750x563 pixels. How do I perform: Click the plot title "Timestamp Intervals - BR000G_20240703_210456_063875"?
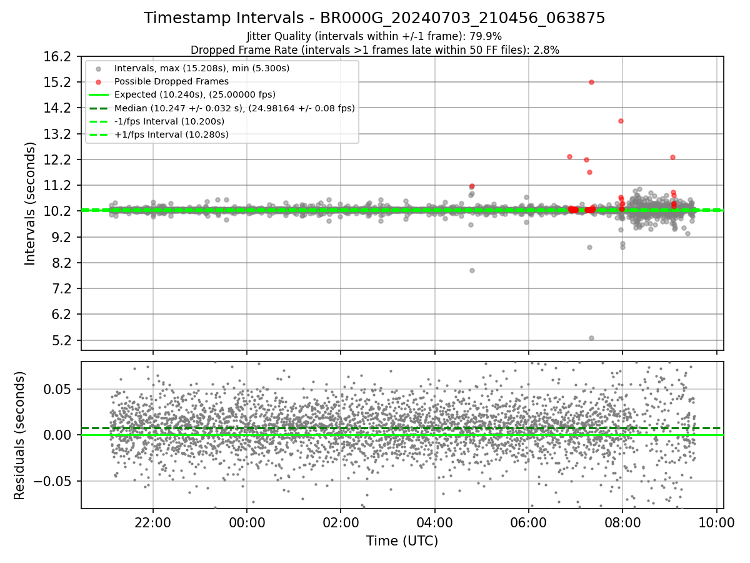374,18
